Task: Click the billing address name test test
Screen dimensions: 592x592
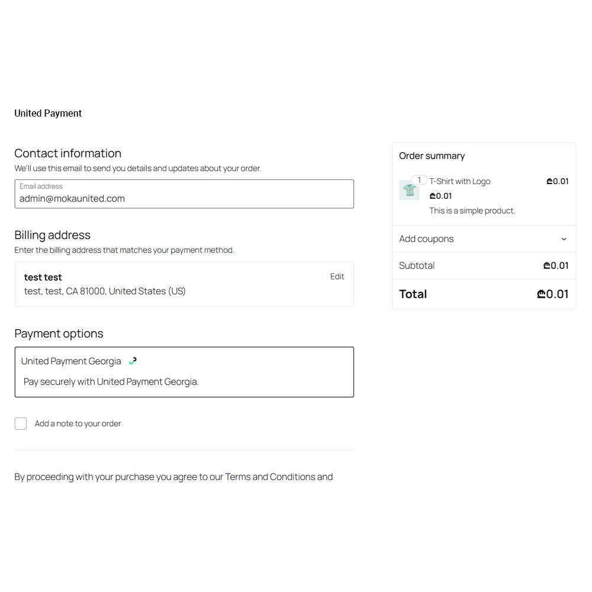Action: (x=43, y=277)
